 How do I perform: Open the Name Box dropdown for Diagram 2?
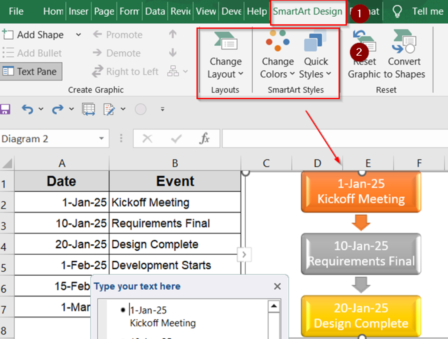[101, 139]
